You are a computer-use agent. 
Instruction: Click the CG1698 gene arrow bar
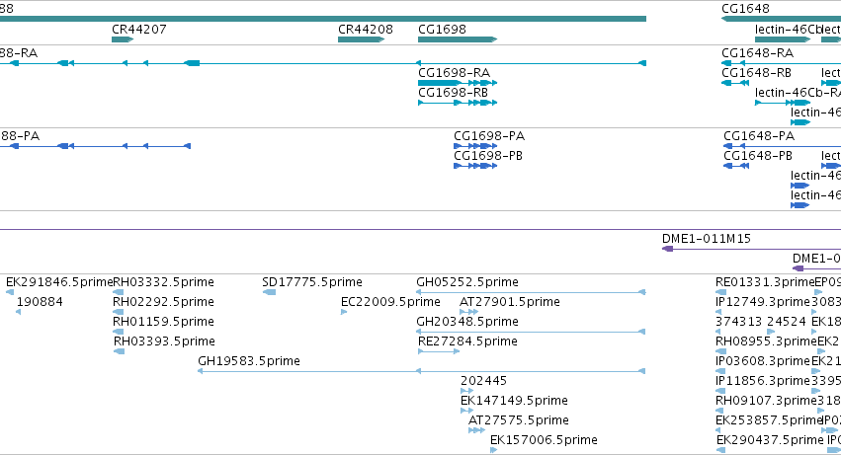click(x=458, y=39)
